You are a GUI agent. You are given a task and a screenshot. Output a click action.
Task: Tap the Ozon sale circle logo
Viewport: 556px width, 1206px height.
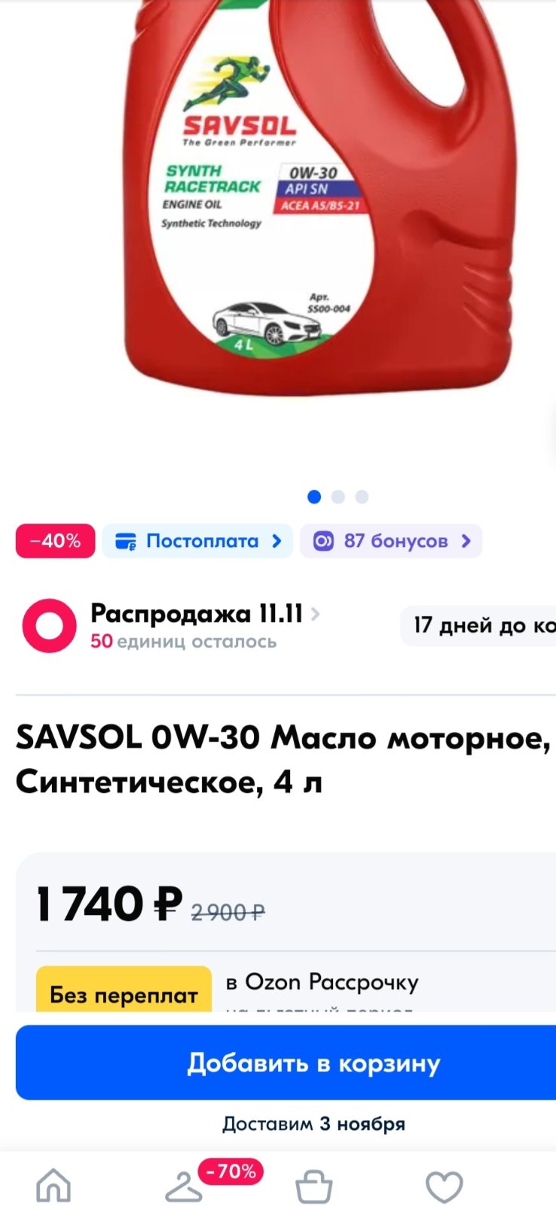(x=50, y=625)
